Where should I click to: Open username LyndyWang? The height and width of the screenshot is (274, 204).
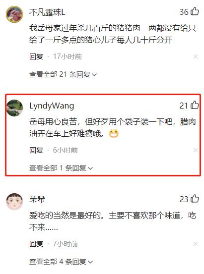tap(52, 106)
